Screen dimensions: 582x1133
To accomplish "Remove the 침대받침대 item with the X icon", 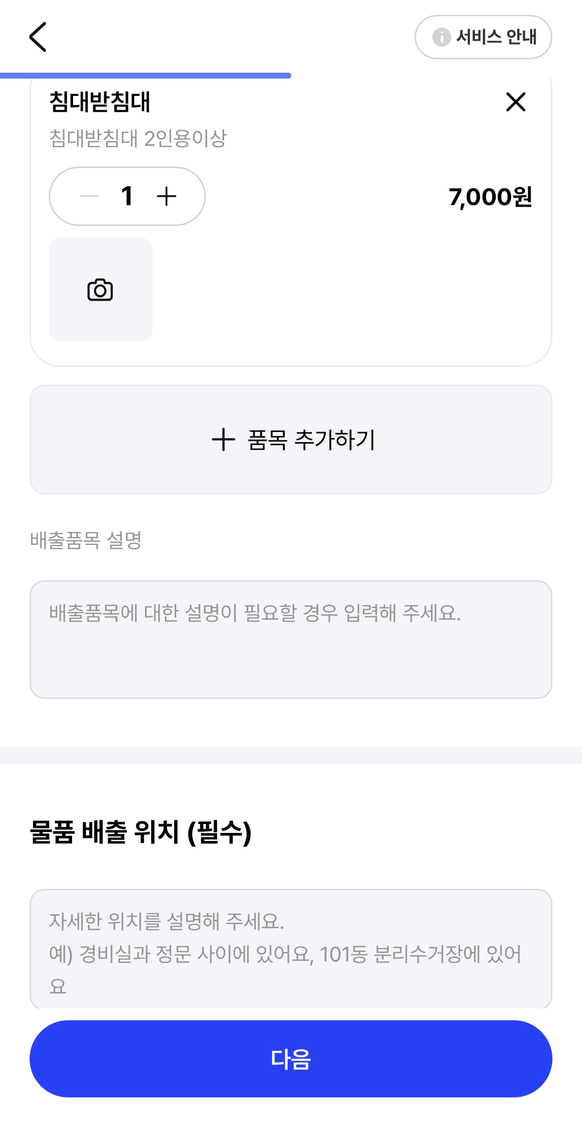I will click(x=516, y=102).
